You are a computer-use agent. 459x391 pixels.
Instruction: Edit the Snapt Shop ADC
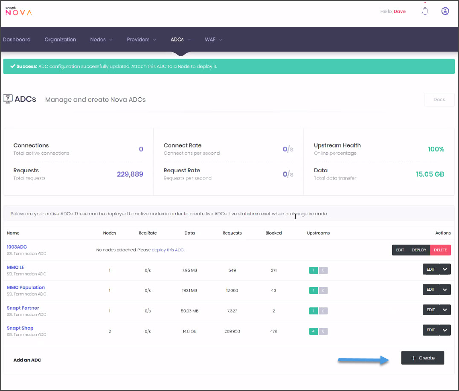click(430, 330)
